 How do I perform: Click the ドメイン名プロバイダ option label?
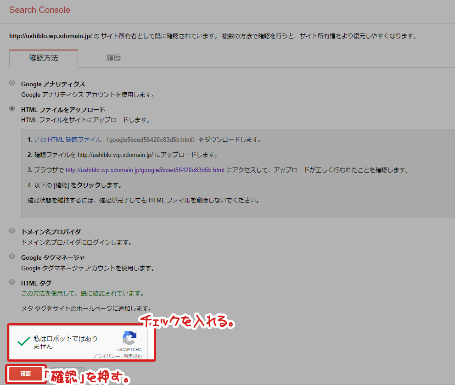click(x=51, y=232)
